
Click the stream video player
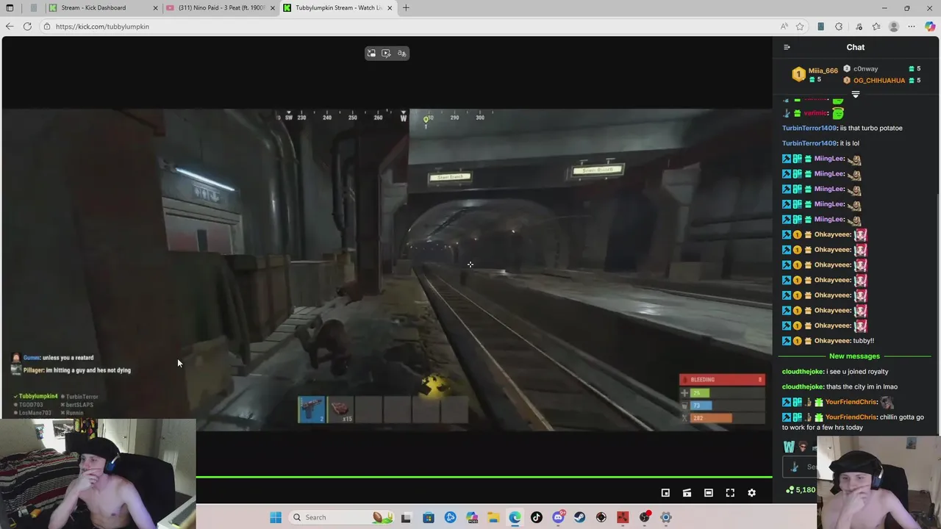click(x=387, y=270)
